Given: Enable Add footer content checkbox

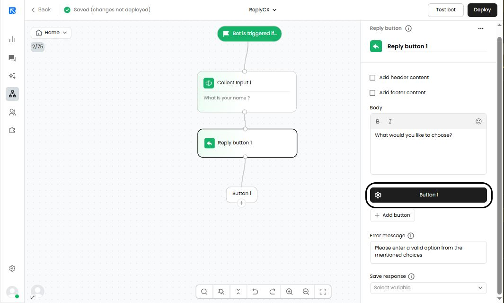Looking at the screenshot, I should pyautogui.click(x=372, y=93).
